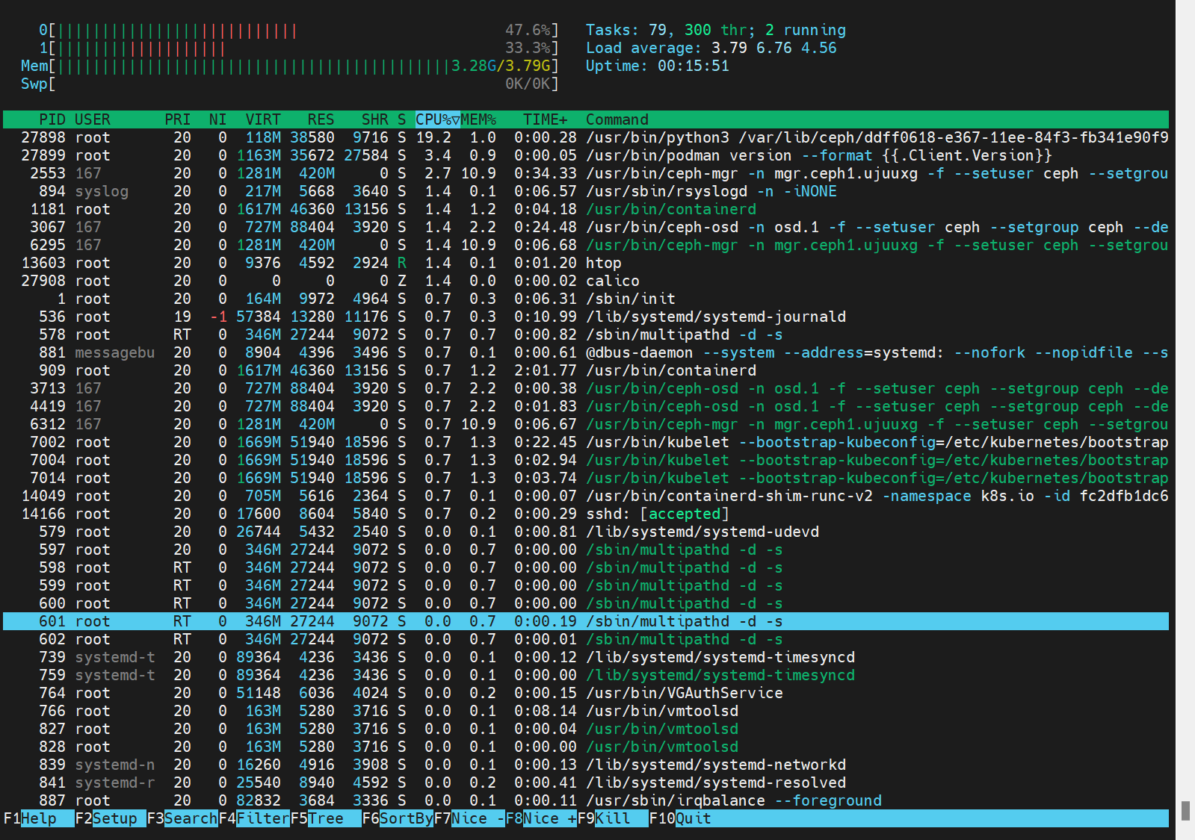This screenshot has width=1195, height=840.
Task: Select process 14166 sshd accepted row
Action: point(586,514)
